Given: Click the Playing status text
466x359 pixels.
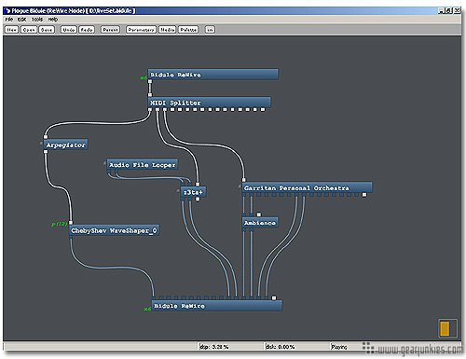Looking at the screenshot, I should [x=339, y=347].
